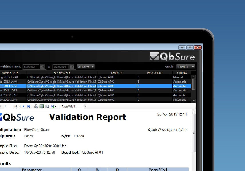Expand the All Dates dropdown
The image size is (245, 171).
click(x=86, y=67)
